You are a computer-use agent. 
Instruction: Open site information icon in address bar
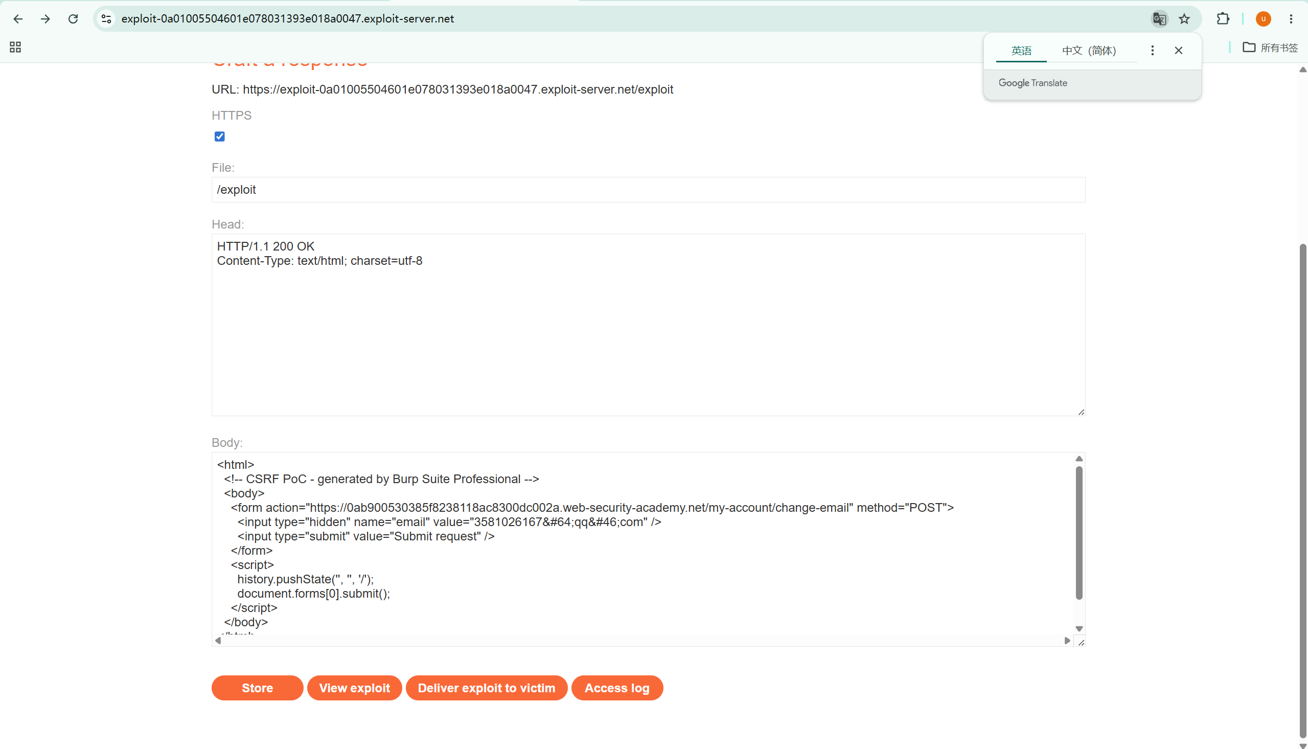coord(106,19)
